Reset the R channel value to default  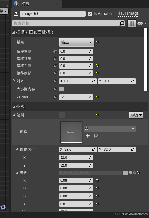97,180
